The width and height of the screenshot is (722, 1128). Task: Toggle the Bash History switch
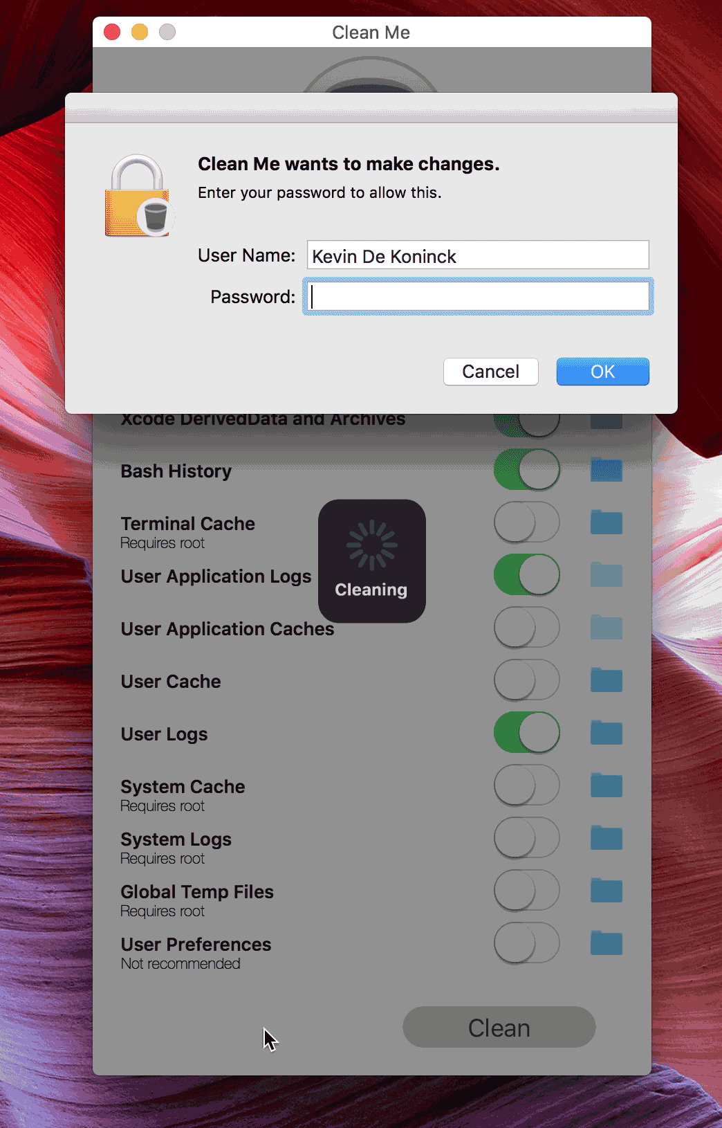point(526,470)
